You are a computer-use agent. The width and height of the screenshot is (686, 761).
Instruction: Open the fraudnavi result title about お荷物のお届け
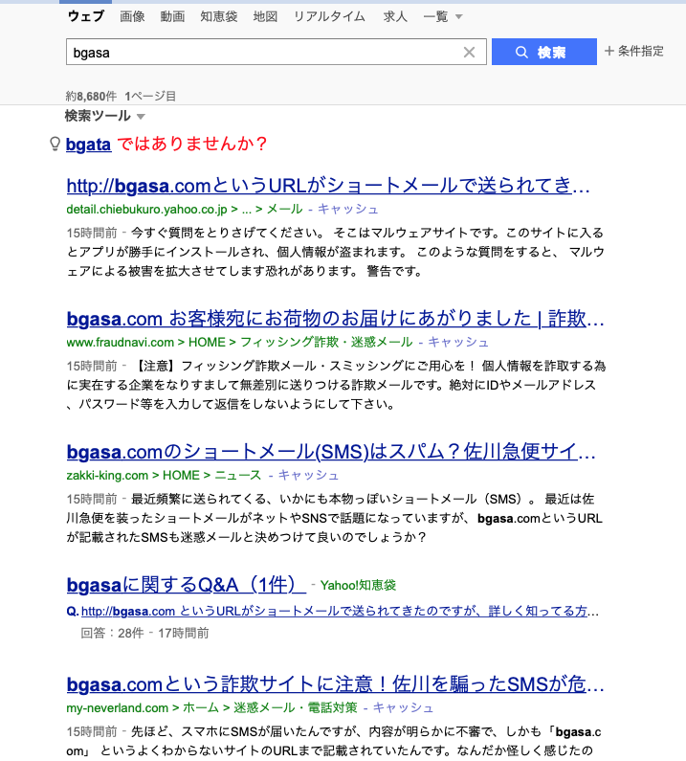[x=335, y=319]
